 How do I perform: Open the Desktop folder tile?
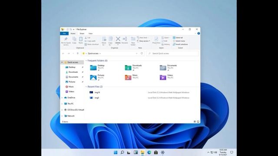pos(97,68)
